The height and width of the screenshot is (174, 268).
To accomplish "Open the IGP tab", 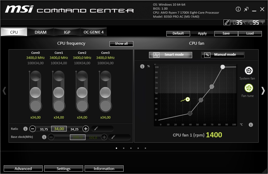I will [67, 32].
